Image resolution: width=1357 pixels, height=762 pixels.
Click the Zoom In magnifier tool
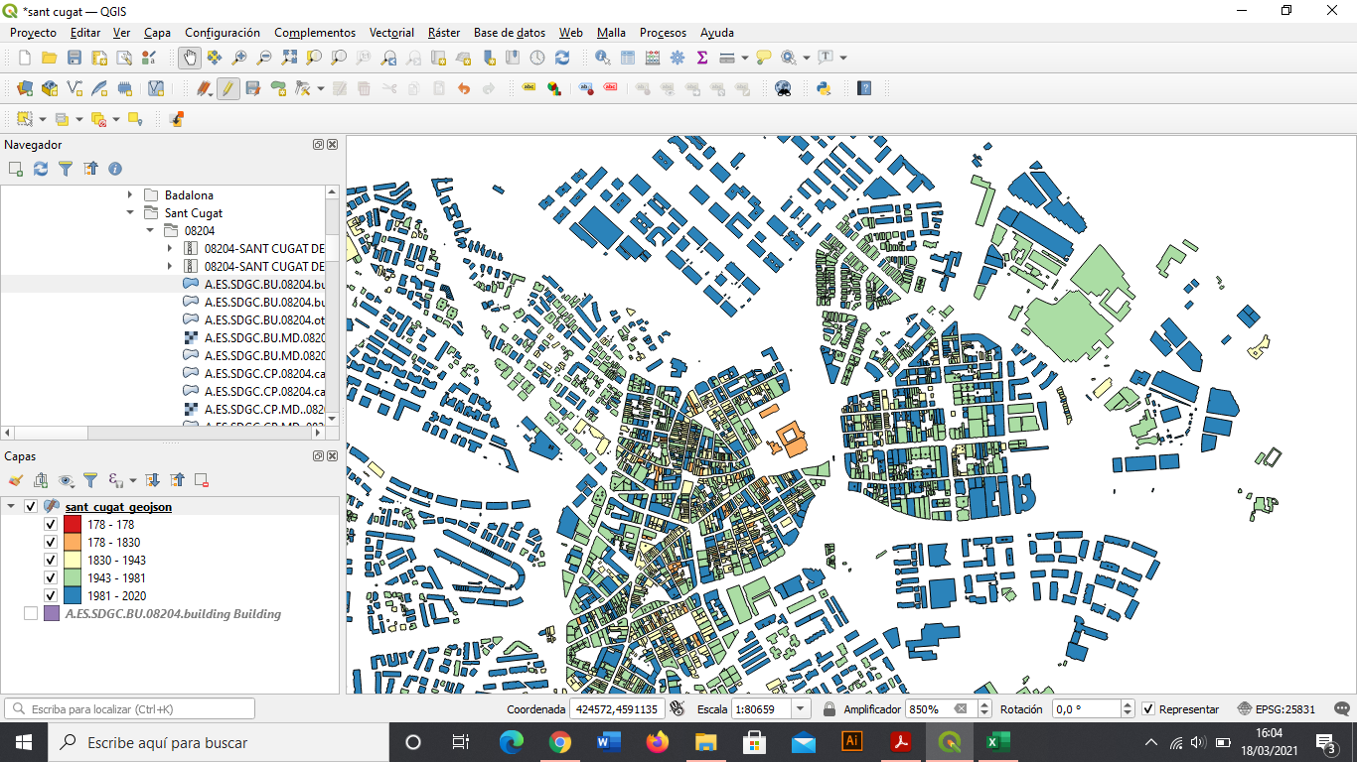point(239,58)
